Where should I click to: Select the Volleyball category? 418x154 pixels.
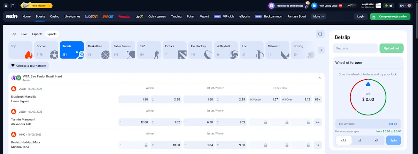[x=226, y=50]
